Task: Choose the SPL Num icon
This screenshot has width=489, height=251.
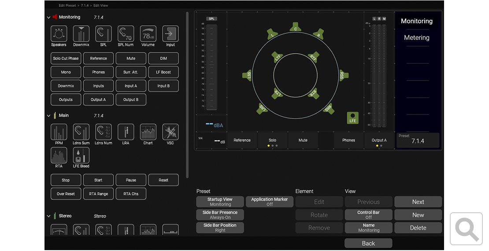Action: [126, 34]
